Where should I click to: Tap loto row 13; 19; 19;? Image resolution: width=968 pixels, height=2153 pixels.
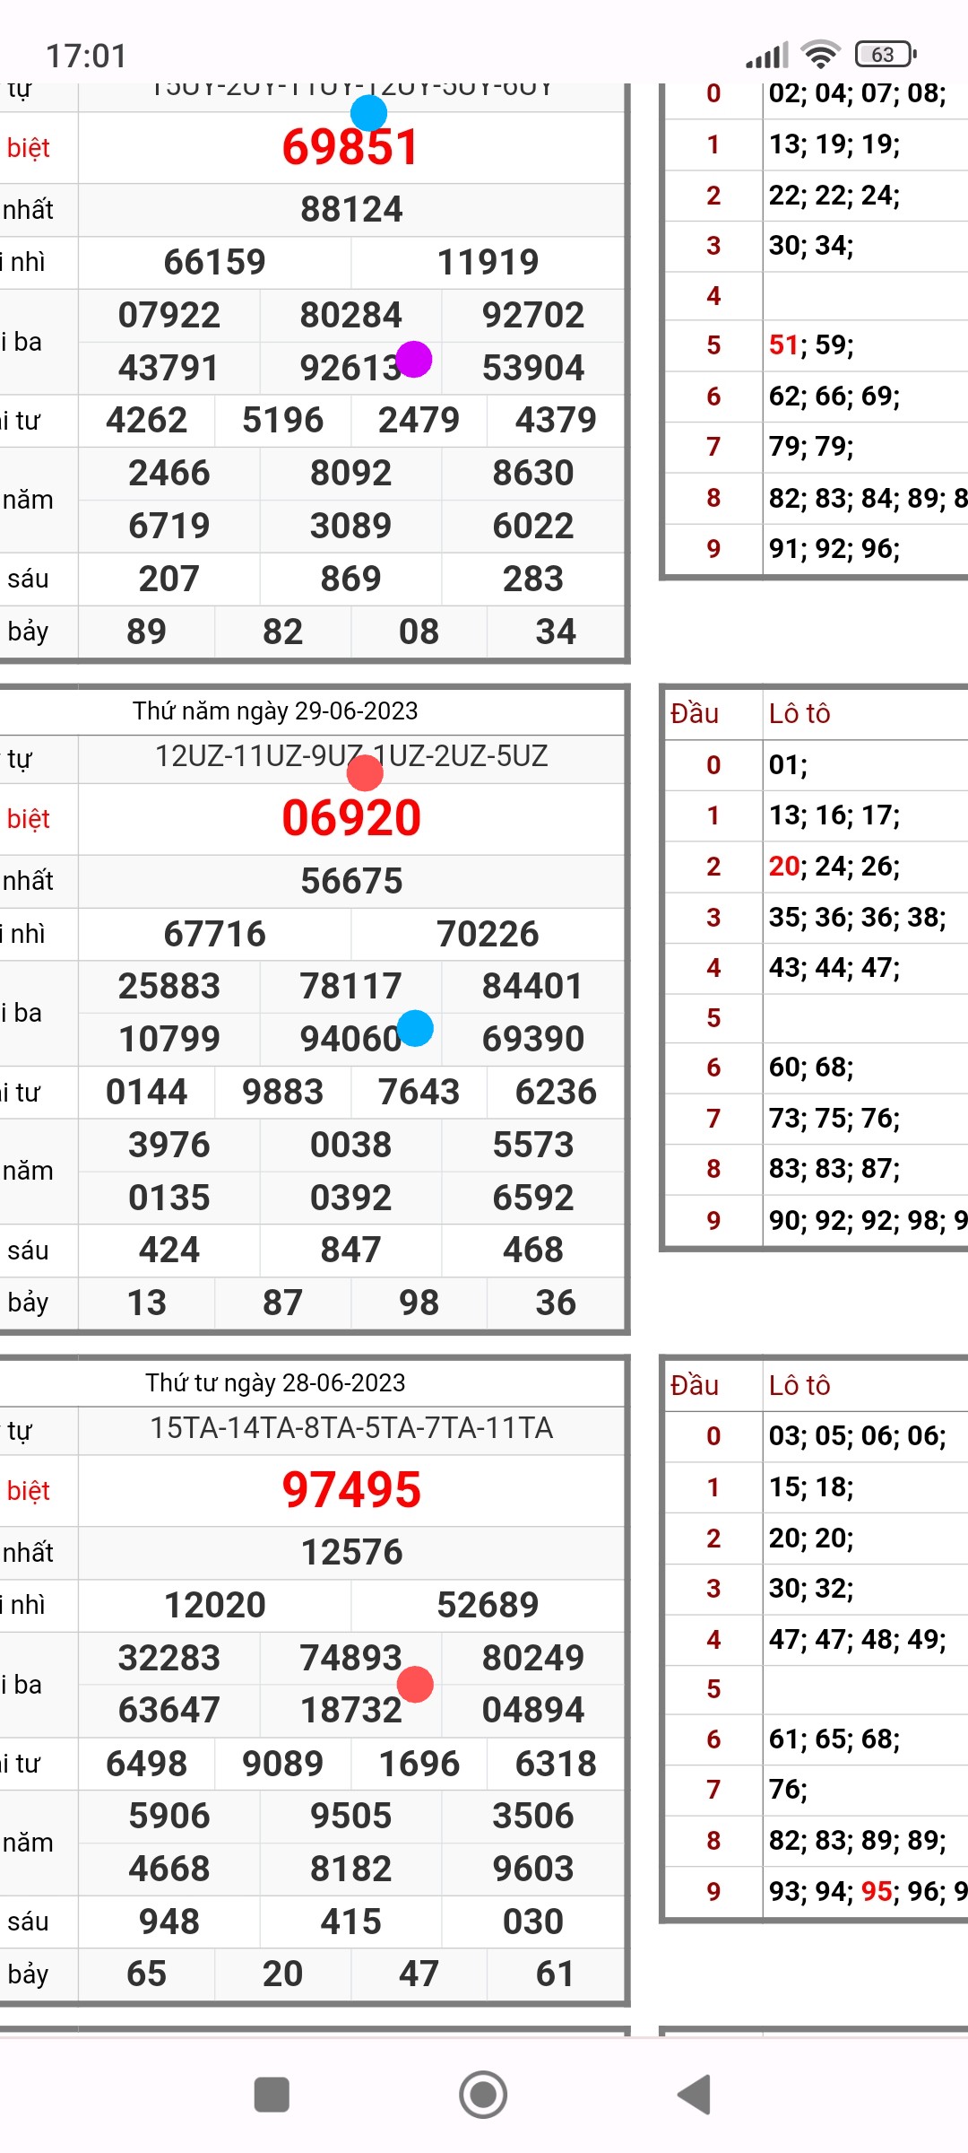coord(834,144)
